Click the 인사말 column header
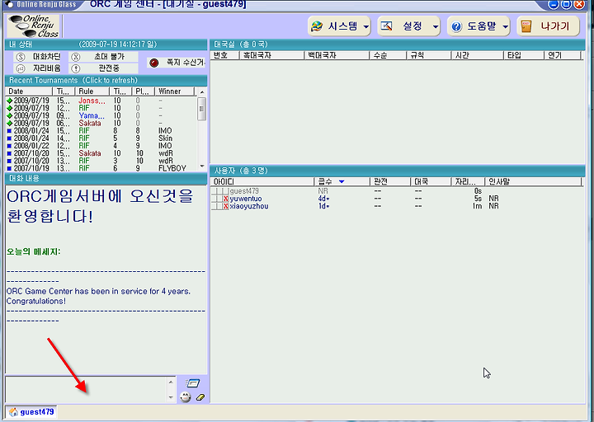The height and width of the screenshot is (422, 594). 533,181
